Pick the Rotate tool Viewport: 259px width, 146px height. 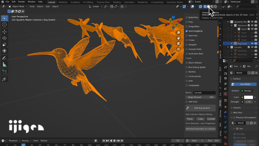(x=5, y=38)
